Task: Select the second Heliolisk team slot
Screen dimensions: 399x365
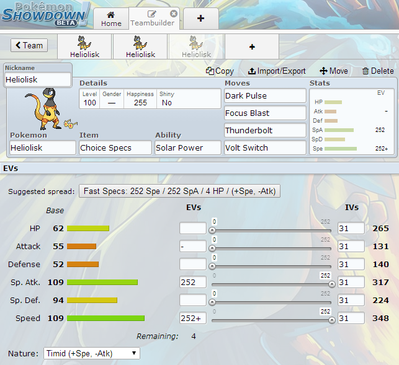Action: [x=140, y=46]
